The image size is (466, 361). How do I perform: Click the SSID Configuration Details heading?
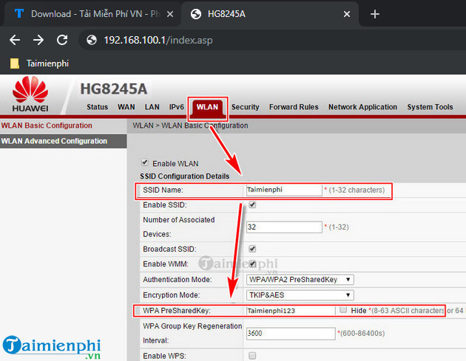click(185, 176)
